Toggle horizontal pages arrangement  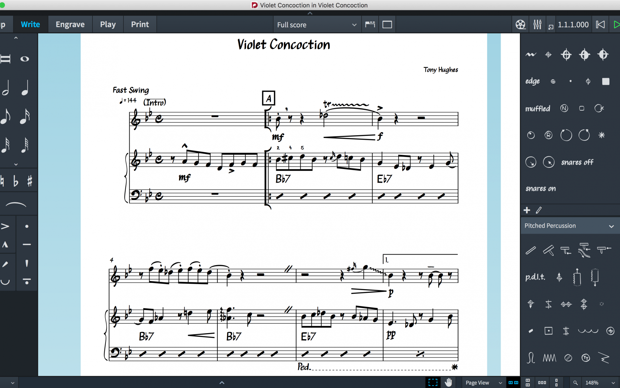click(542, 383)
